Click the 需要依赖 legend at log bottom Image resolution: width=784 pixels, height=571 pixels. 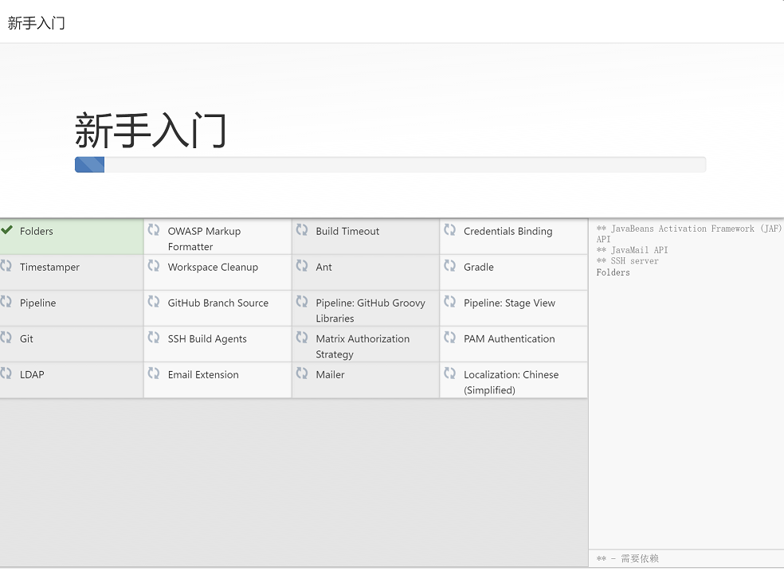pyautogui.click(x=628, y=559)
